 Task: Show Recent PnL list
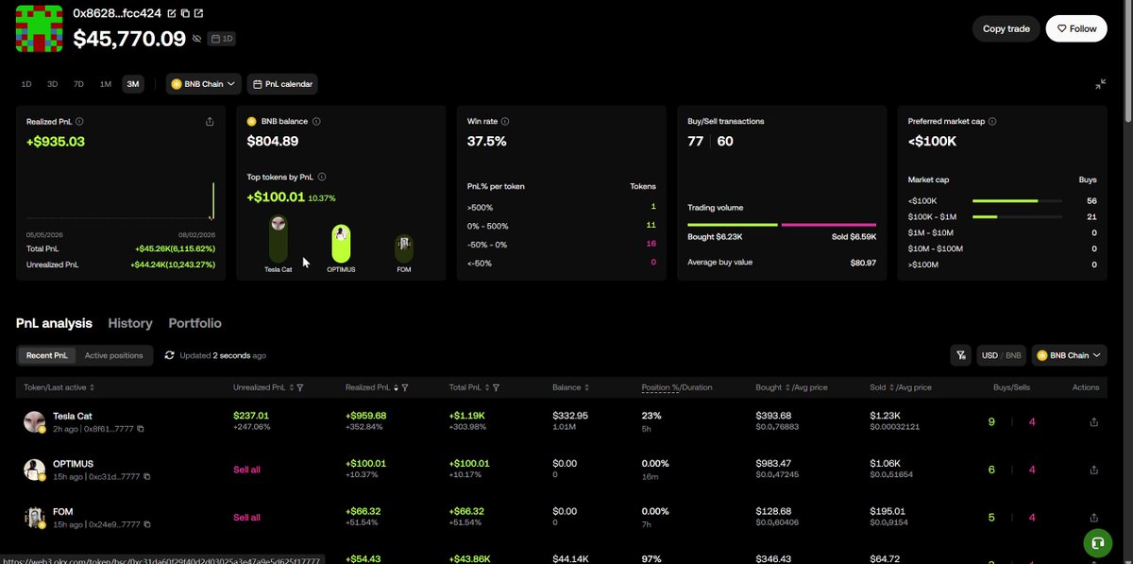46,355
